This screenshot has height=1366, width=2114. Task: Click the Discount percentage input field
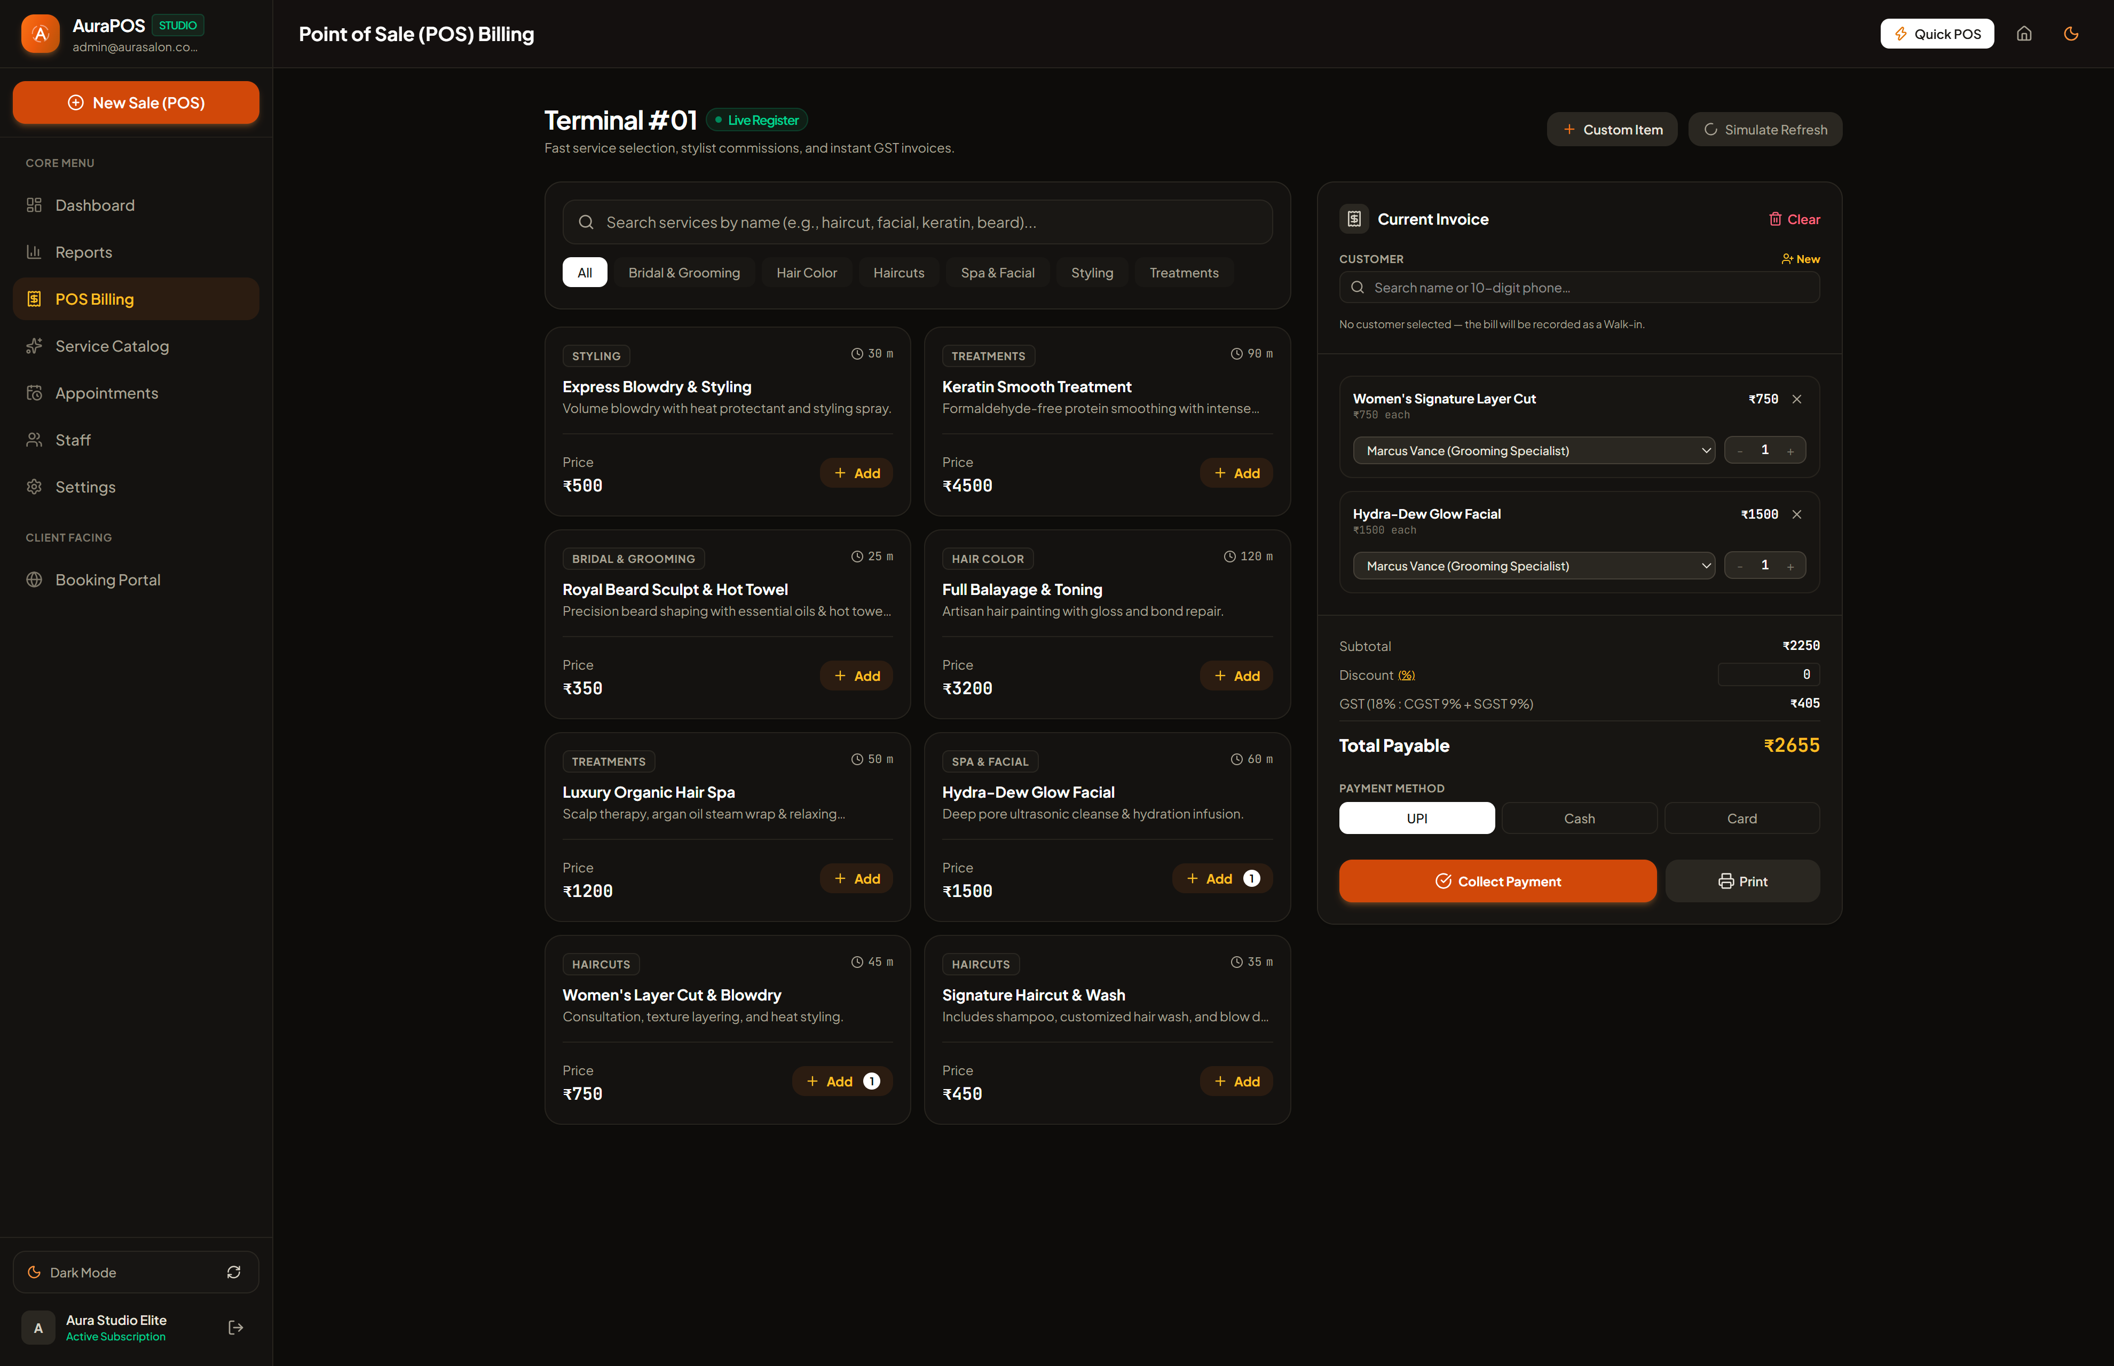pyautogui.click(x=1768, y=674)
